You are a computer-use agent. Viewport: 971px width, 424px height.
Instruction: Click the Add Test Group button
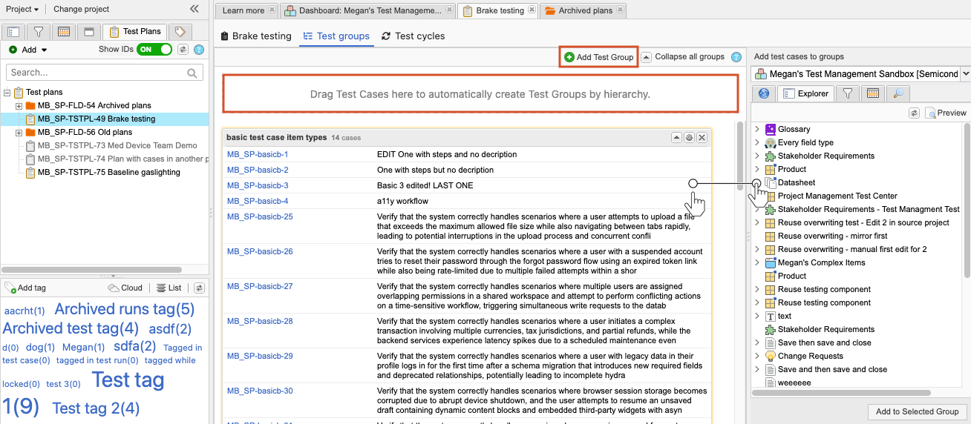tap(598, 57)
